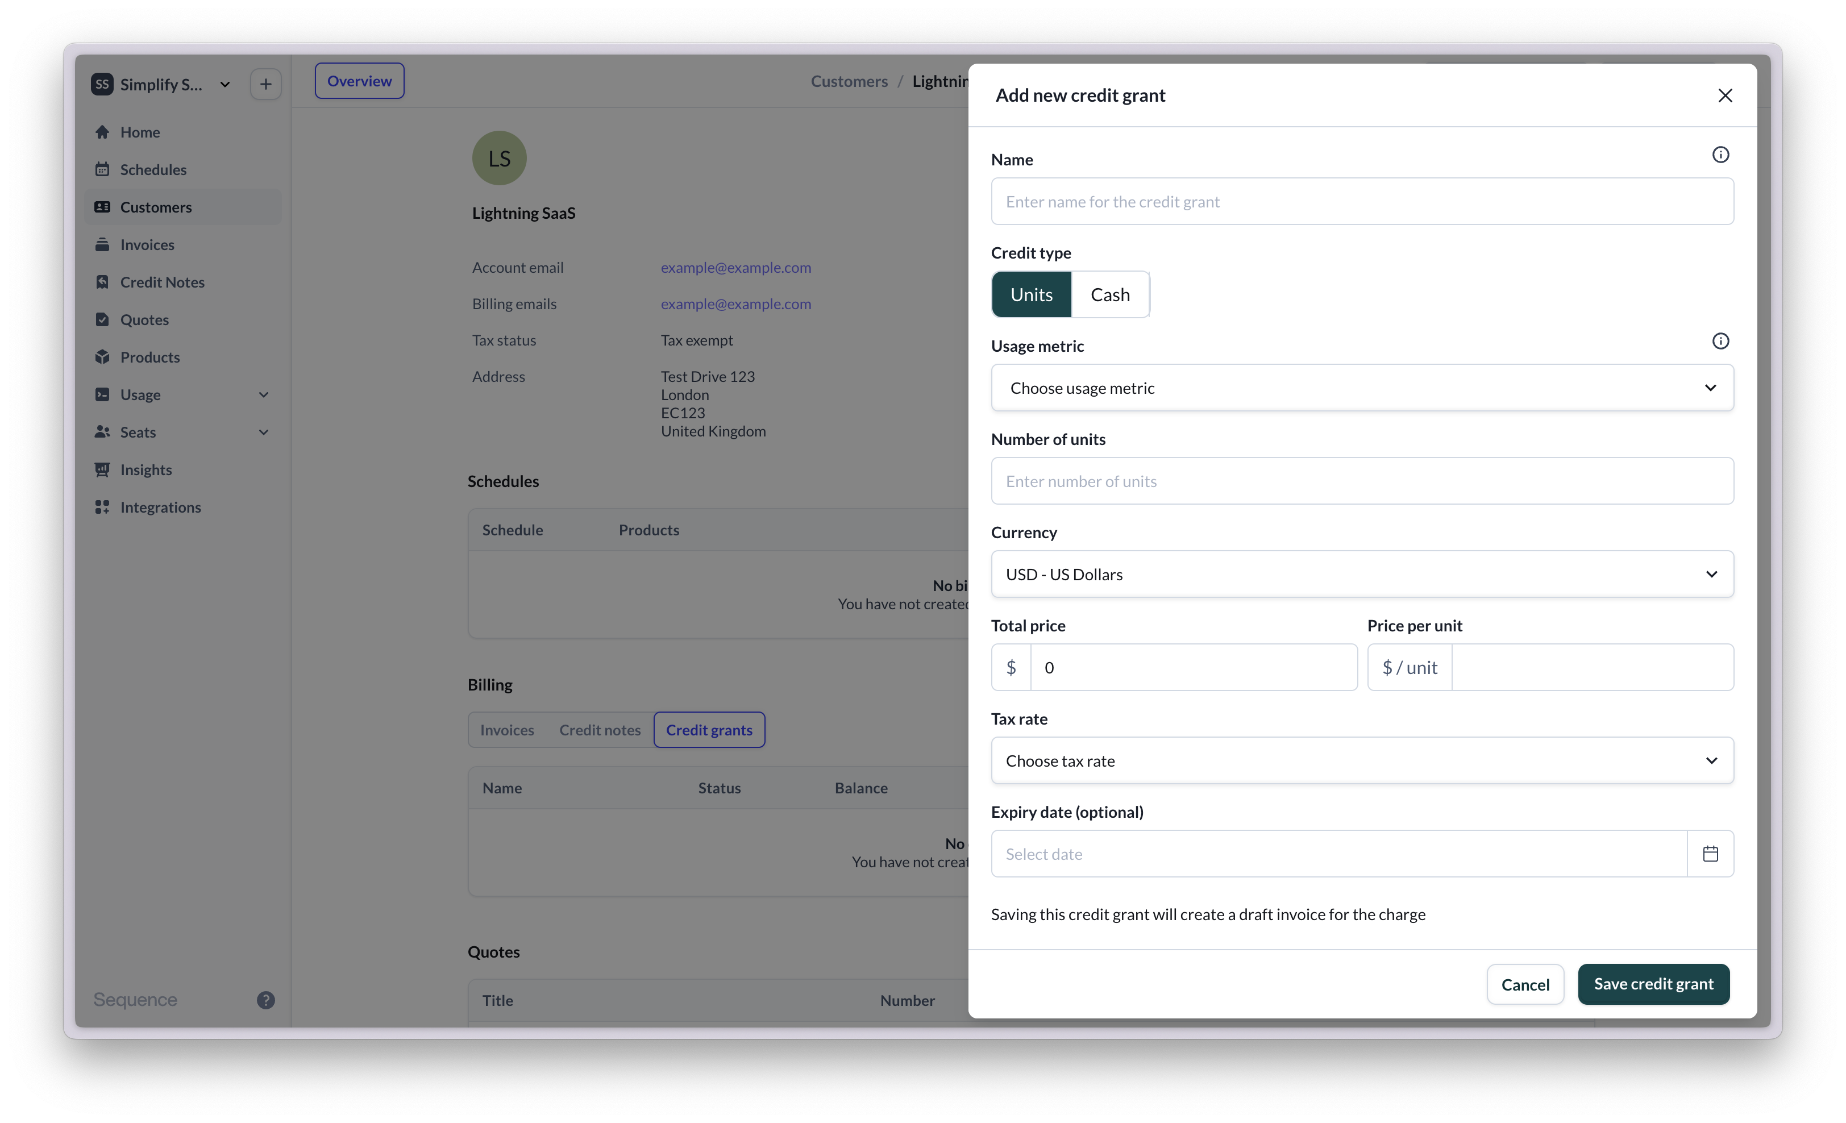Click the Quotes icon in sidebar
Image resolution: width=1846 pixels, height=1123 pixels.
point(103,319)
